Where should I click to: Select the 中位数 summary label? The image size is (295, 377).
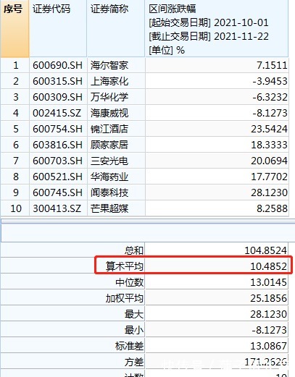pos(129,282)
